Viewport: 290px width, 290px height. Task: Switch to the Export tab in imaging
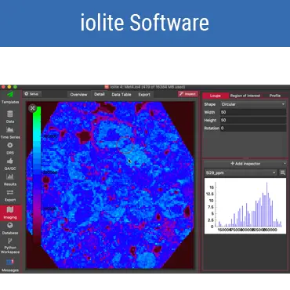pyautogui.click(x=144, y=94)
